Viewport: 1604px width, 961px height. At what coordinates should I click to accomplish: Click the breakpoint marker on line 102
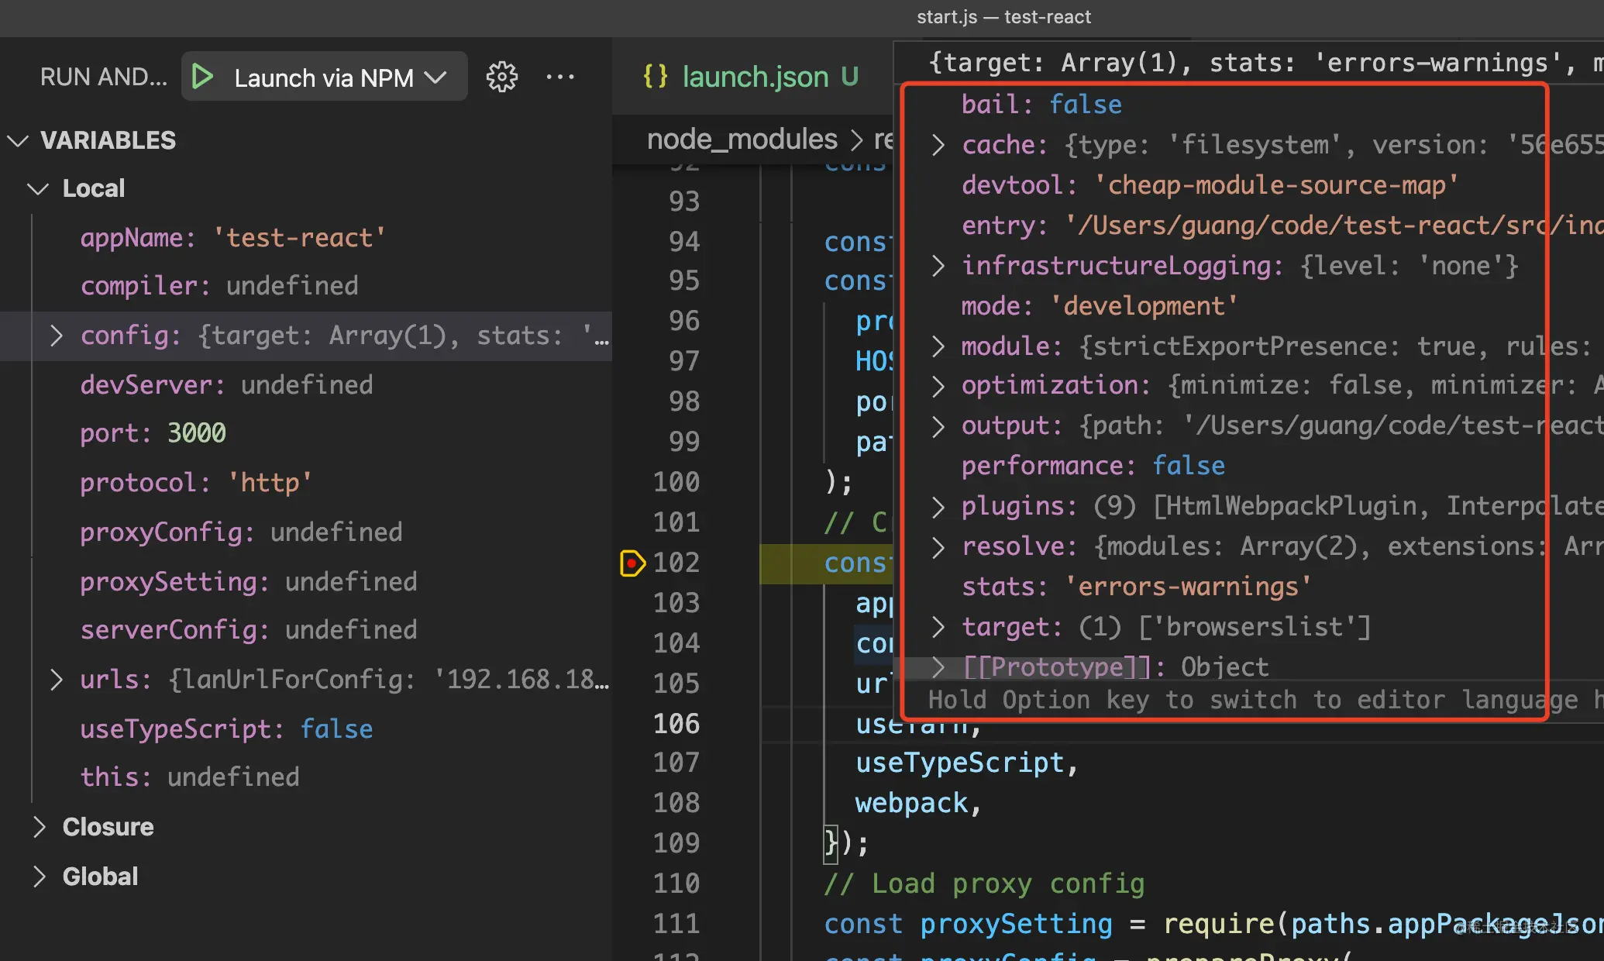(x=632, y=563)
